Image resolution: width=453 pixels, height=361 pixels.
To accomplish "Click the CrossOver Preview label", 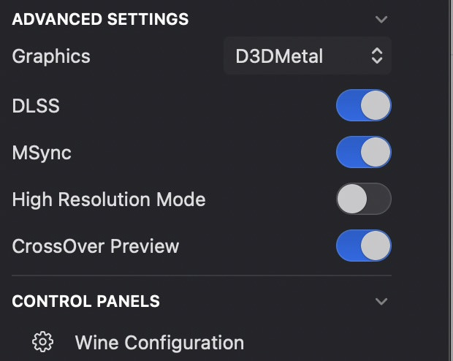I will [96, 246].
